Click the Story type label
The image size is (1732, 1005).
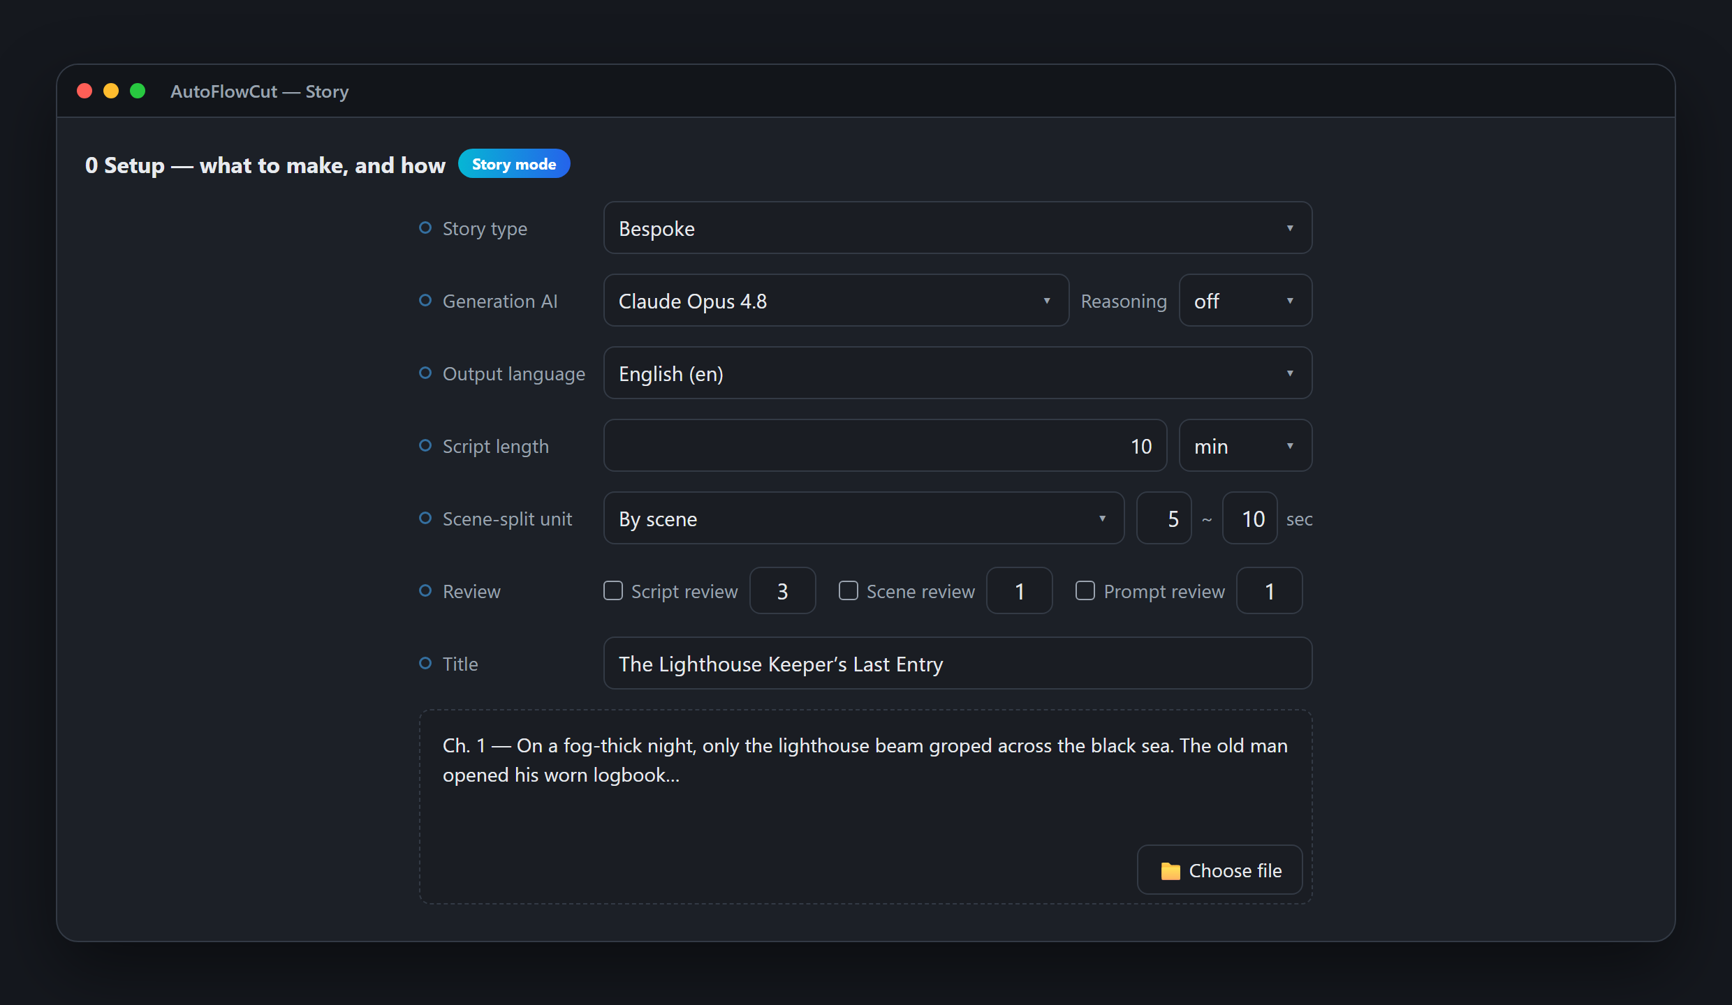[x=485, y=228]
